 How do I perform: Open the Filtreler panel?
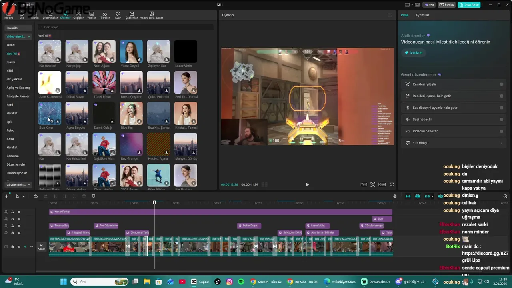point(105,16)
